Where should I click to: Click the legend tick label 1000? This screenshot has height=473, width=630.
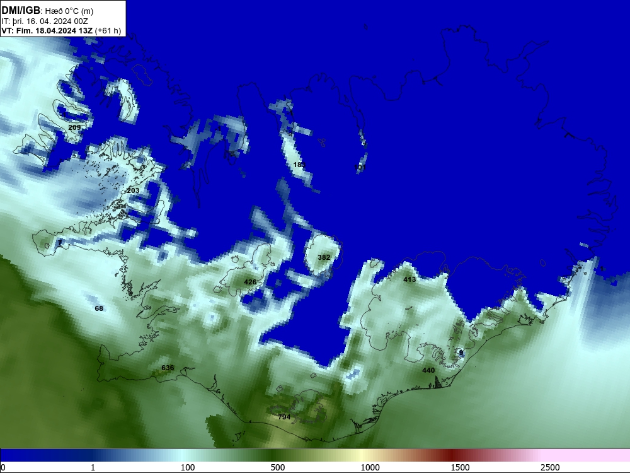pyautogui.click(x=370, y=467)
